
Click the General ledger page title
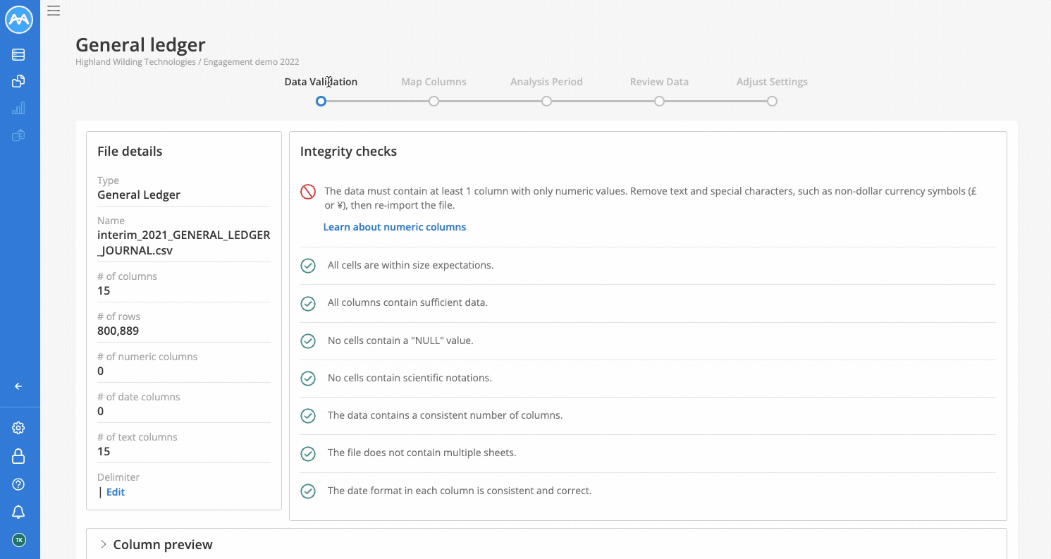(x=140, y=44)
